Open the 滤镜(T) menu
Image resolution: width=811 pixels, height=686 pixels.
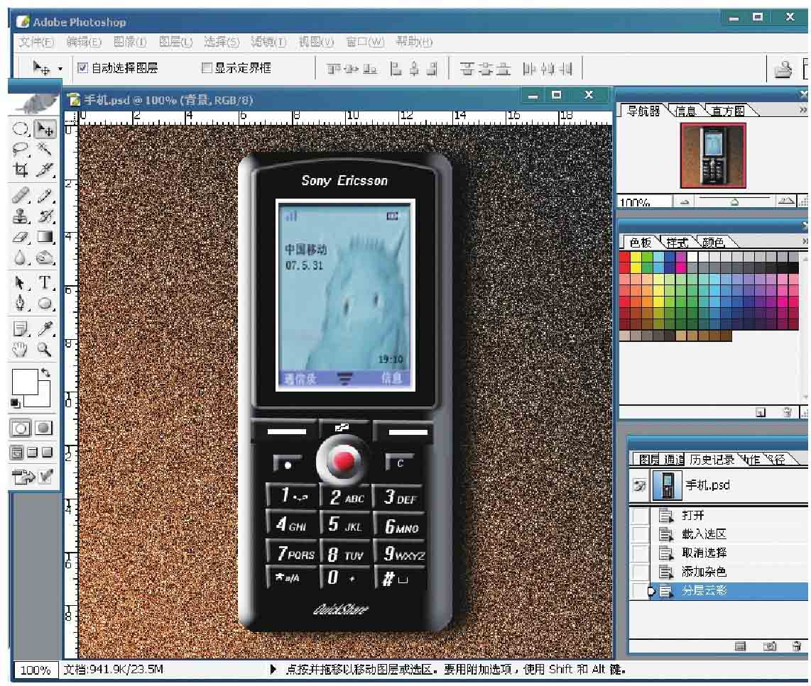pos(268,42)
